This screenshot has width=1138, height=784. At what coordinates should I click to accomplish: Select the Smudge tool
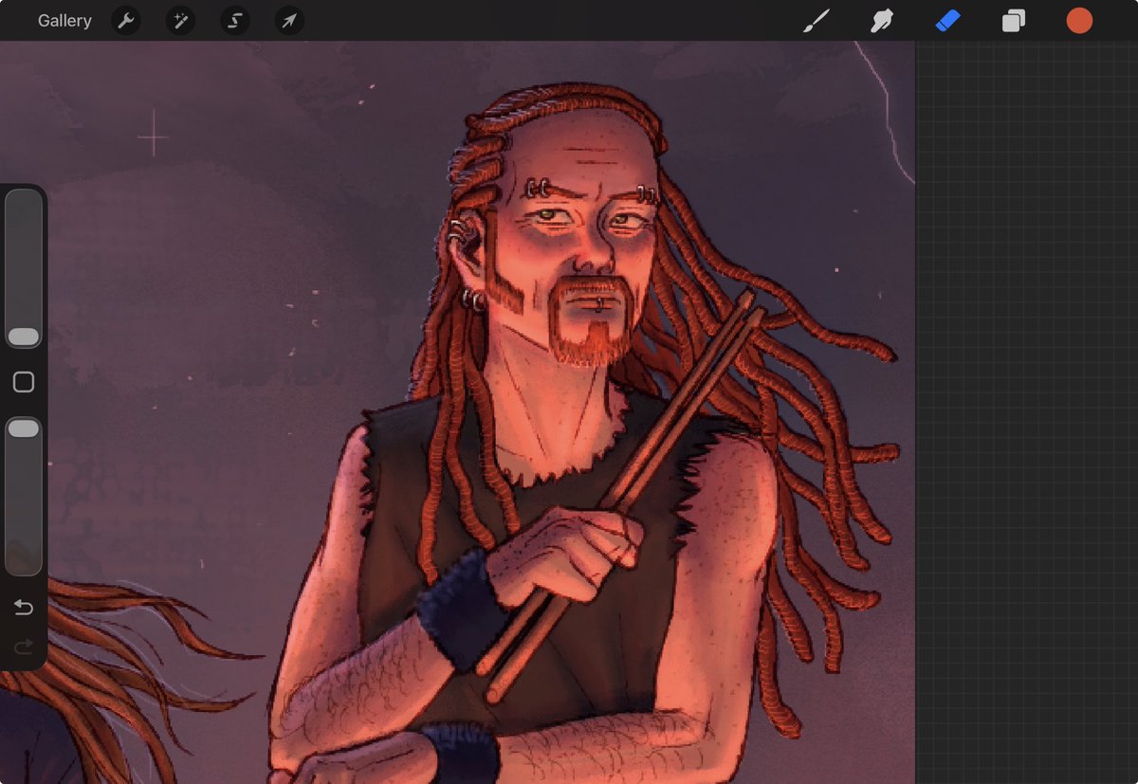pos(882,21)
